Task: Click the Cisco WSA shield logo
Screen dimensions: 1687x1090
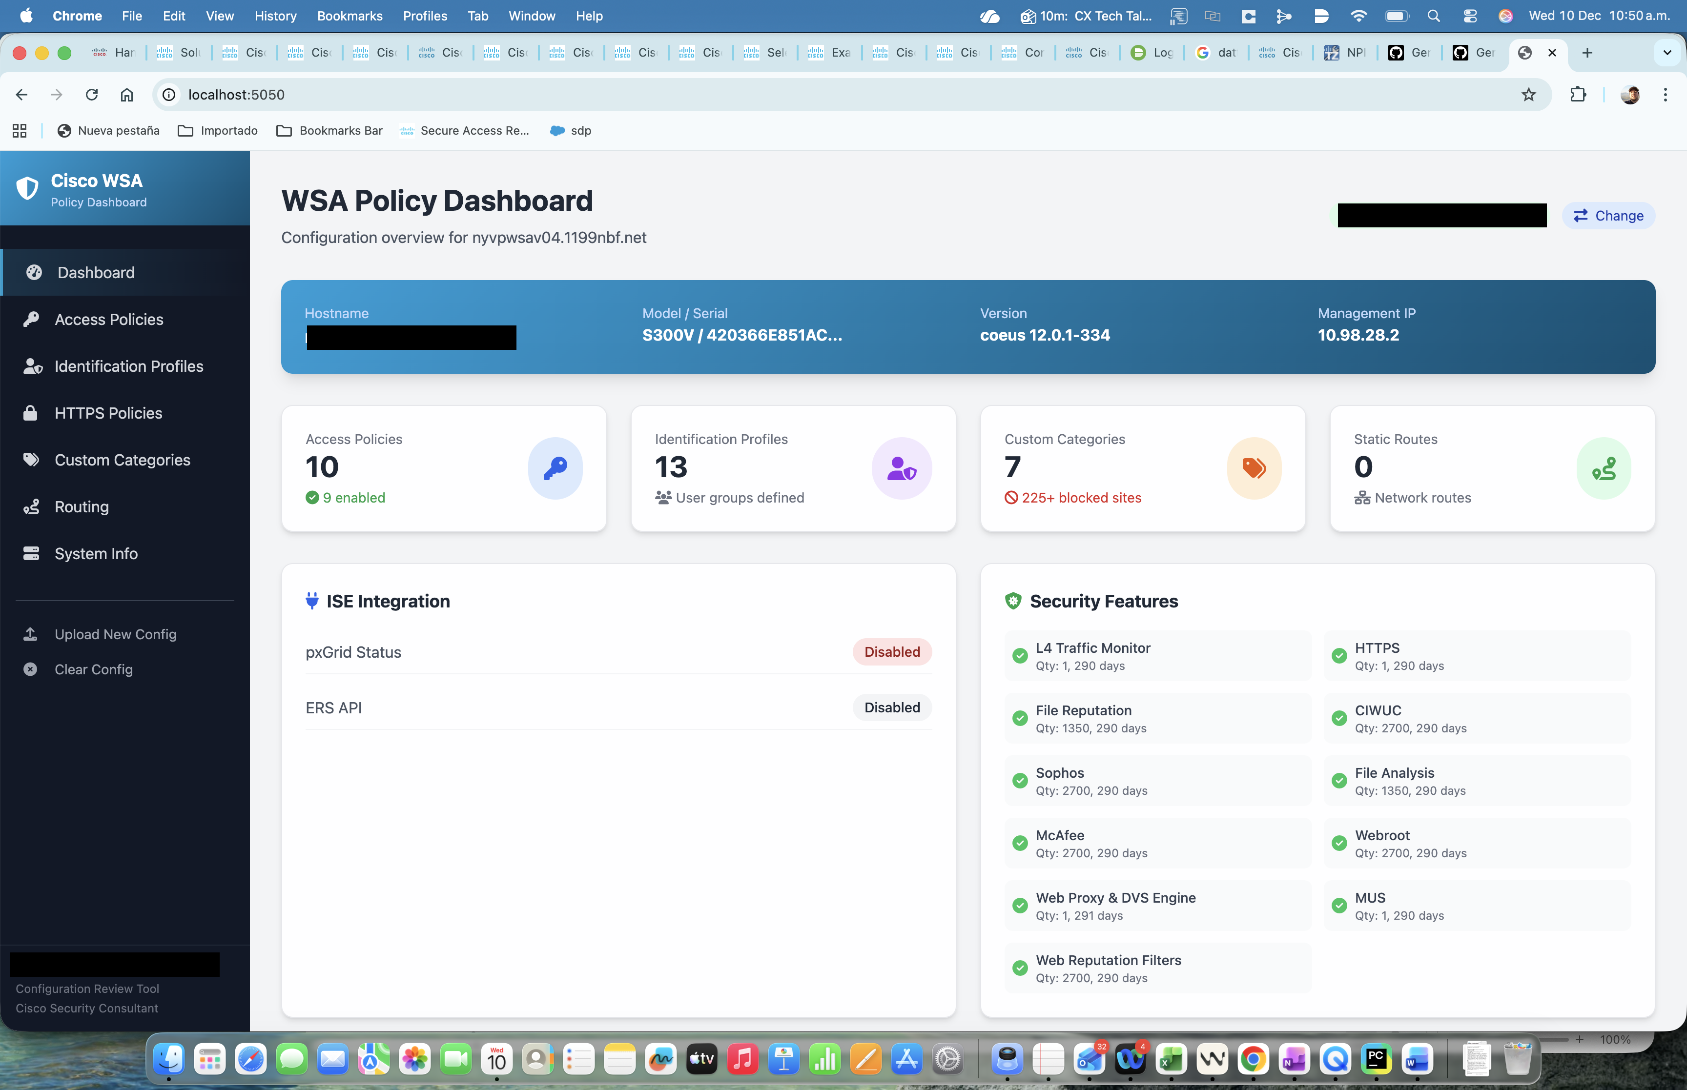Action: pyautogui.click(x=27, y=188)
